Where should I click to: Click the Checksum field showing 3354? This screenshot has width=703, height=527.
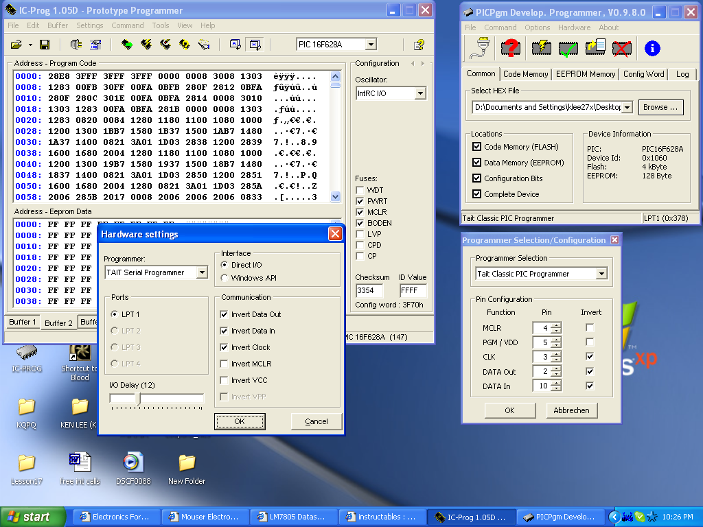click(369, 290)
